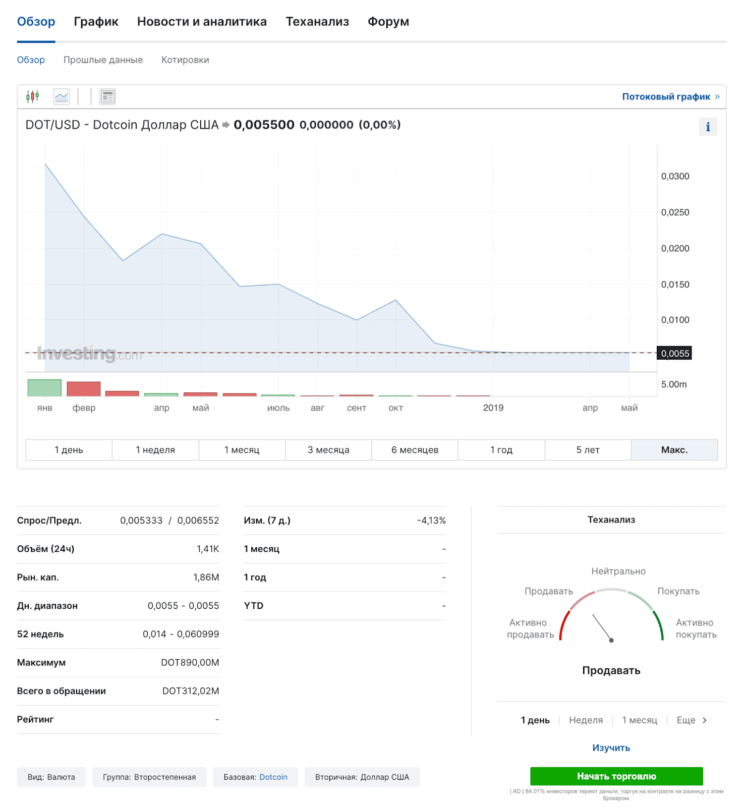745x807 pixels.
Task: Click the arrow icon next to 0,005500 price
Action: click(226, 125)
